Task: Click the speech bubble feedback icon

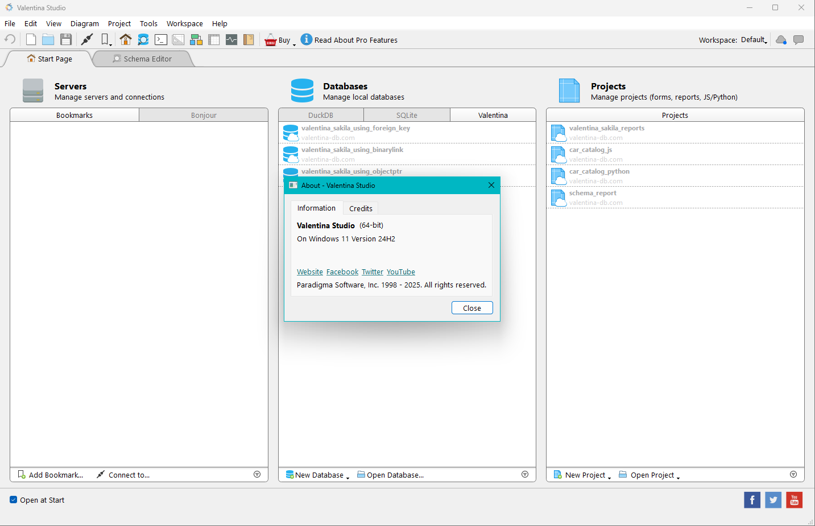Action: point(799,40)
